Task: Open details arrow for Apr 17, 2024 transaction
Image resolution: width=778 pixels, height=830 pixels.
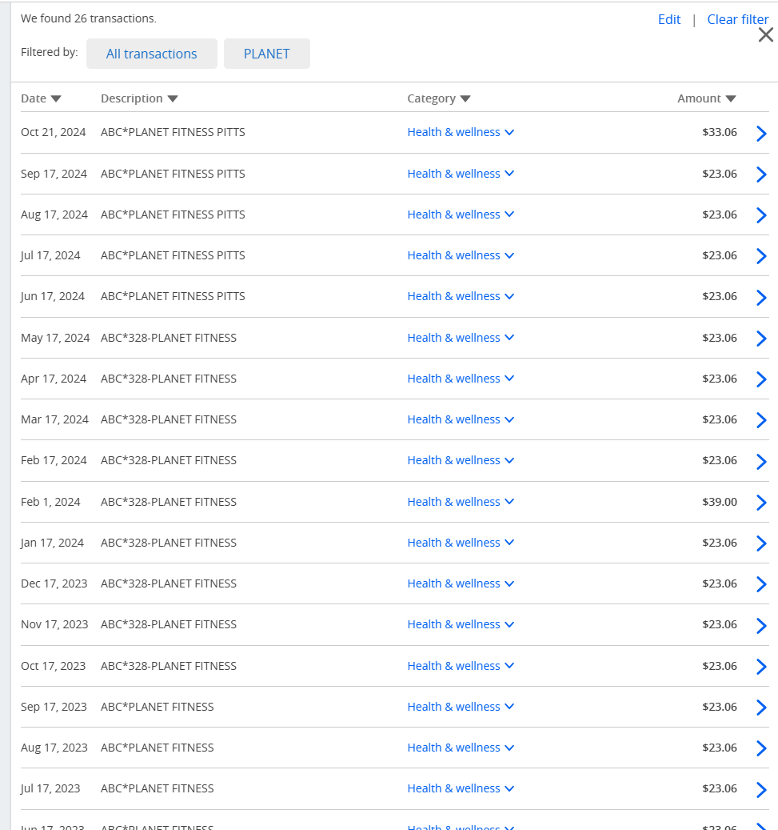Action: click(x=761, y=379)
